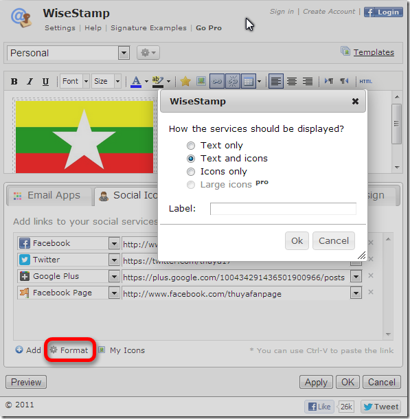The image size is (410, 419).
Task: Expand the table dropdown arrow
Action: tap(259, 82)
